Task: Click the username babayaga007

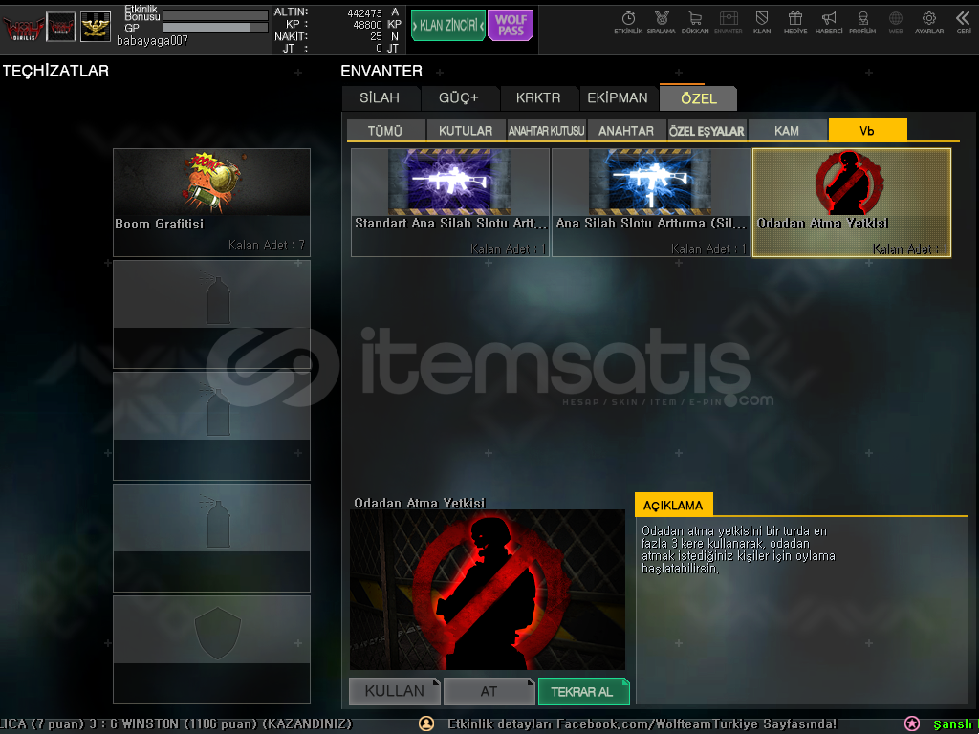Action: coord(152,40)
